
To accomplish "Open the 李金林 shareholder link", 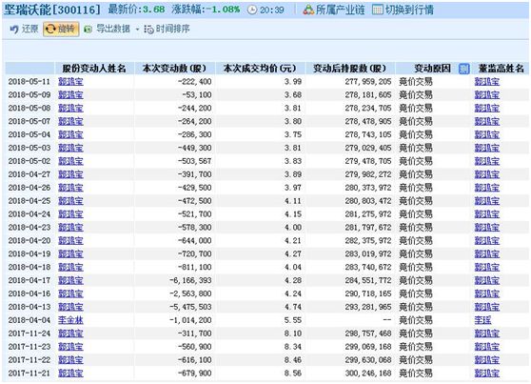I will tap(70, 320).
